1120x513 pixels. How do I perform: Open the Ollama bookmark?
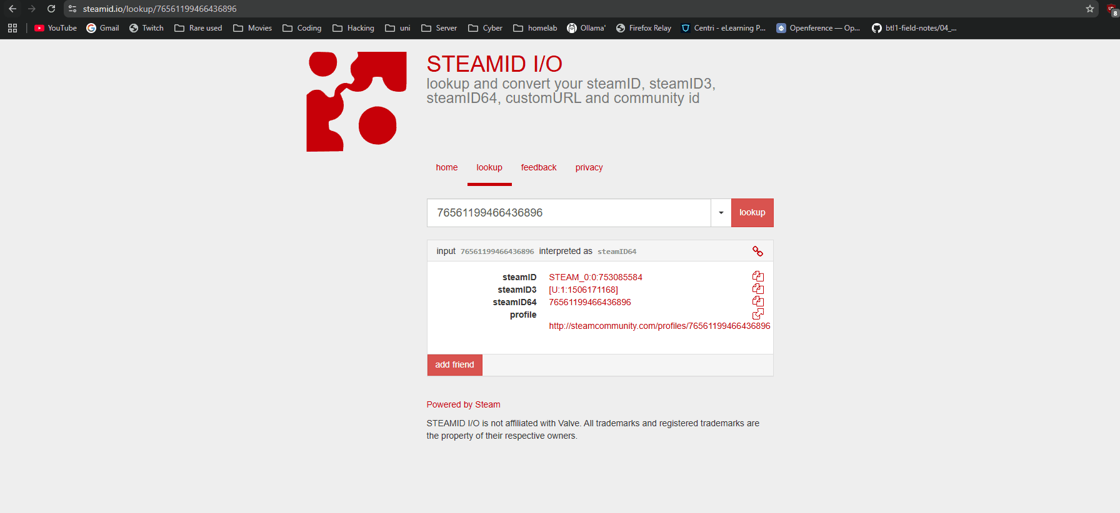coord(586,28)
